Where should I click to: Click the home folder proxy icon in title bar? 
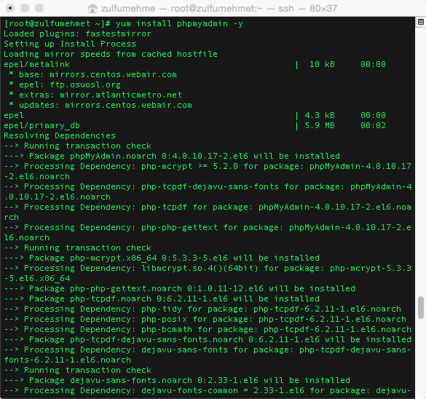(92, 9)
